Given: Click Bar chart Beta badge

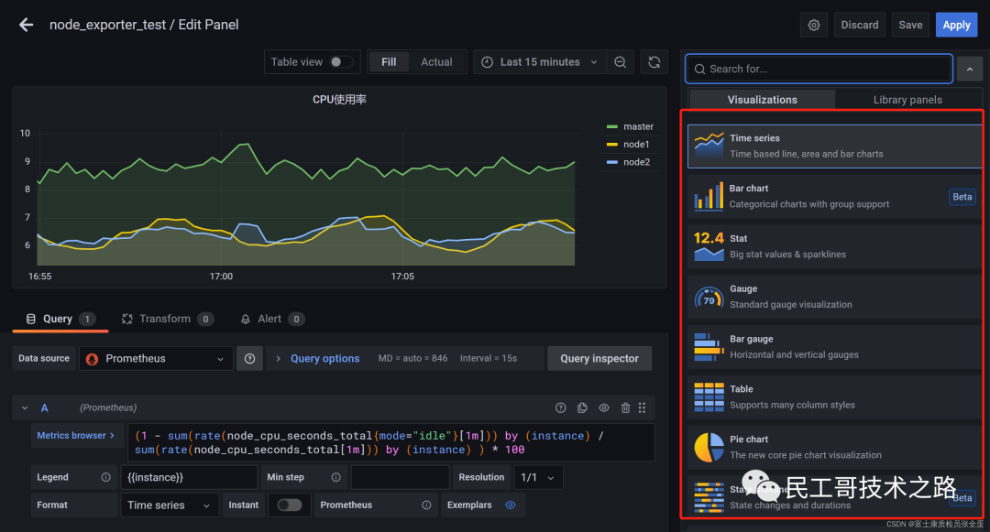Looking at the screenshot, I should click(962, 197).
